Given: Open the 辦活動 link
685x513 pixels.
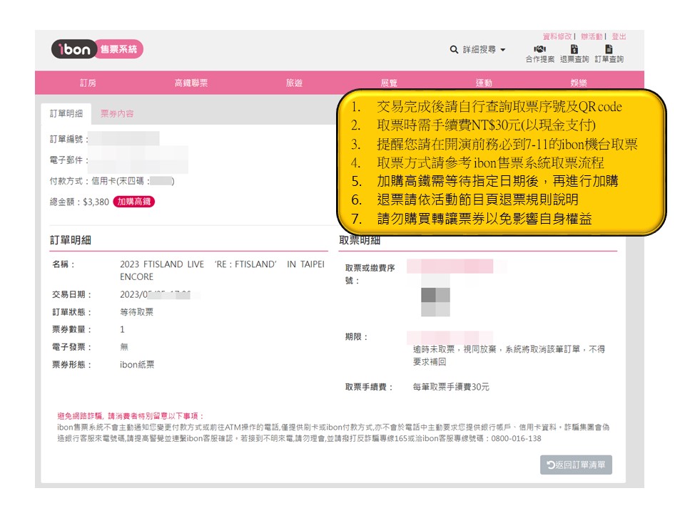Looking at the screenshot, I should pyautogui.click(x=592, y=36).
